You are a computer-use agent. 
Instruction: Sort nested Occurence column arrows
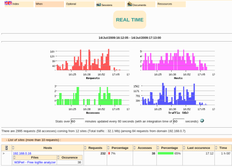58,157
